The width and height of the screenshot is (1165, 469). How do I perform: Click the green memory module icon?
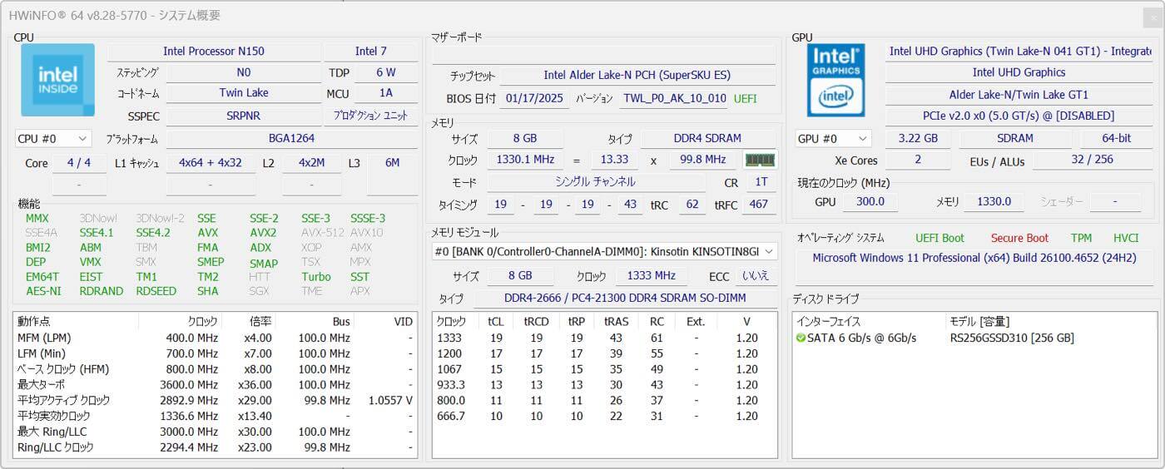point(759,160)
